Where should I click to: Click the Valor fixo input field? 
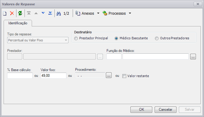coord(54,76)
